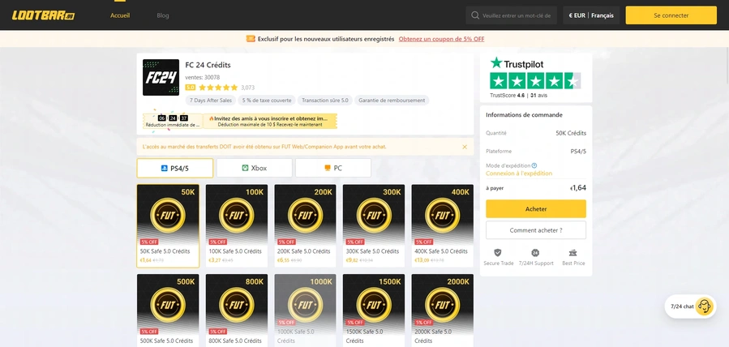The image size is (729, 347).
Task: Select the 50K credits pack
Action: [168, 226]
